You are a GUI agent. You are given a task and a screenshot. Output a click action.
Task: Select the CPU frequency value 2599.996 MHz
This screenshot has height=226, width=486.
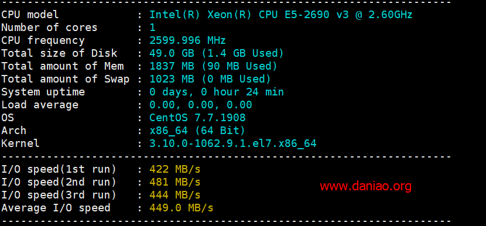click(187, 40)
